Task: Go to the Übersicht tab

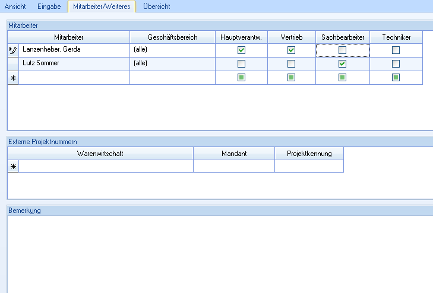Action: coord(157,7)
